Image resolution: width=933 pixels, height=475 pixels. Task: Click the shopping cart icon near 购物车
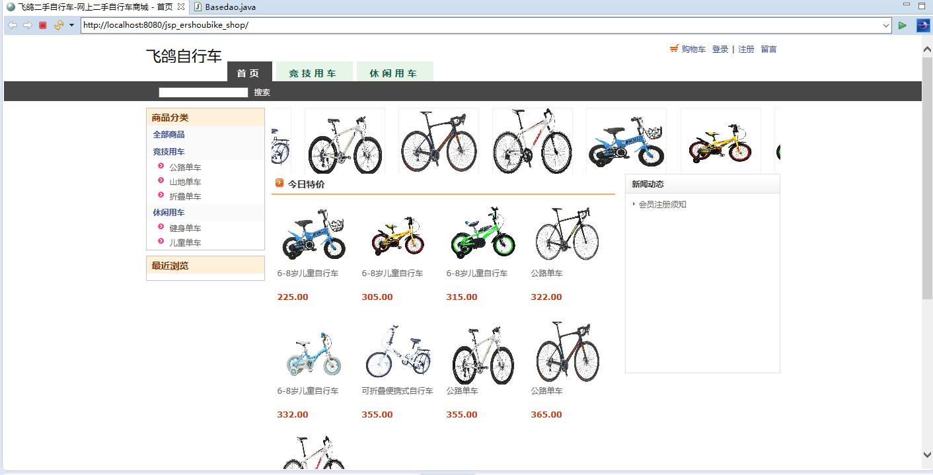pyautogui.click(x=672, y=49)
